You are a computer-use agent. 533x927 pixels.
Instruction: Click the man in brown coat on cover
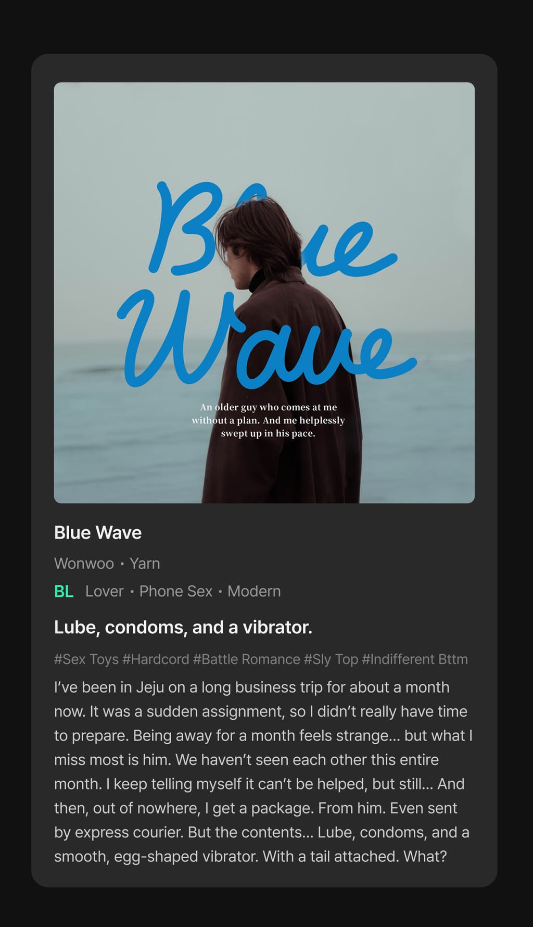click(x=284, y=365)
